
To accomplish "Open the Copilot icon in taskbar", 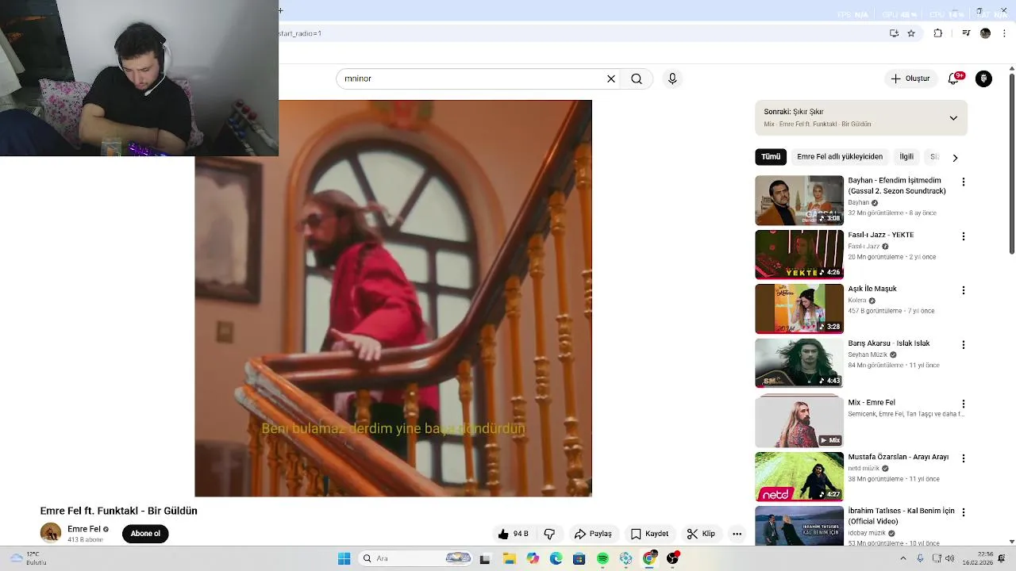I will click(533, 558).
